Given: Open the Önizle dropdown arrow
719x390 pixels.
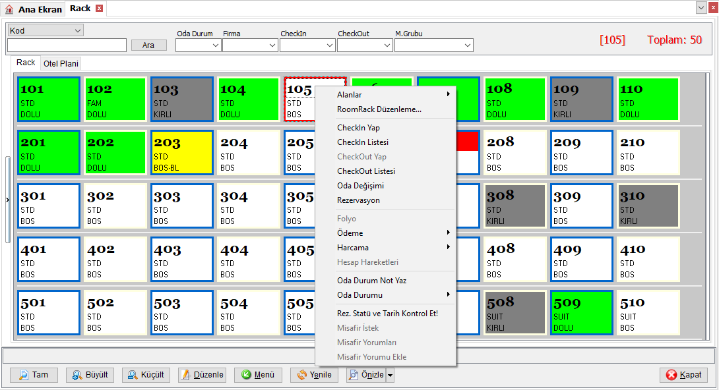Looking at the screenshot, I should (391, 376).
